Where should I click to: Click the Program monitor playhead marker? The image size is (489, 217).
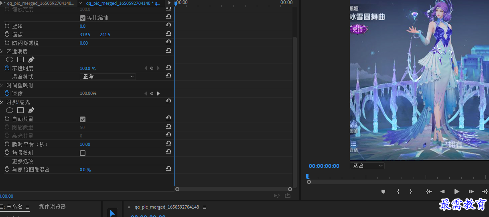[x=307, y=176]
